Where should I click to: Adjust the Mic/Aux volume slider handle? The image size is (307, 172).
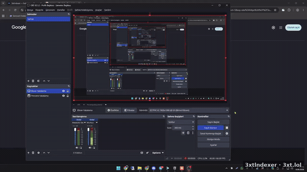point(88,129)
